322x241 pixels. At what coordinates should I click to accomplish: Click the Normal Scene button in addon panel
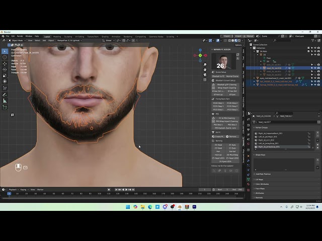(232, 76)
